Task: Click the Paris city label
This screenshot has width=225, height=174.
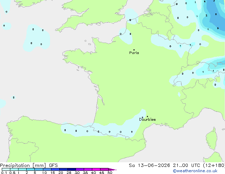Action: pyautogui.click(x=134, y=53)
